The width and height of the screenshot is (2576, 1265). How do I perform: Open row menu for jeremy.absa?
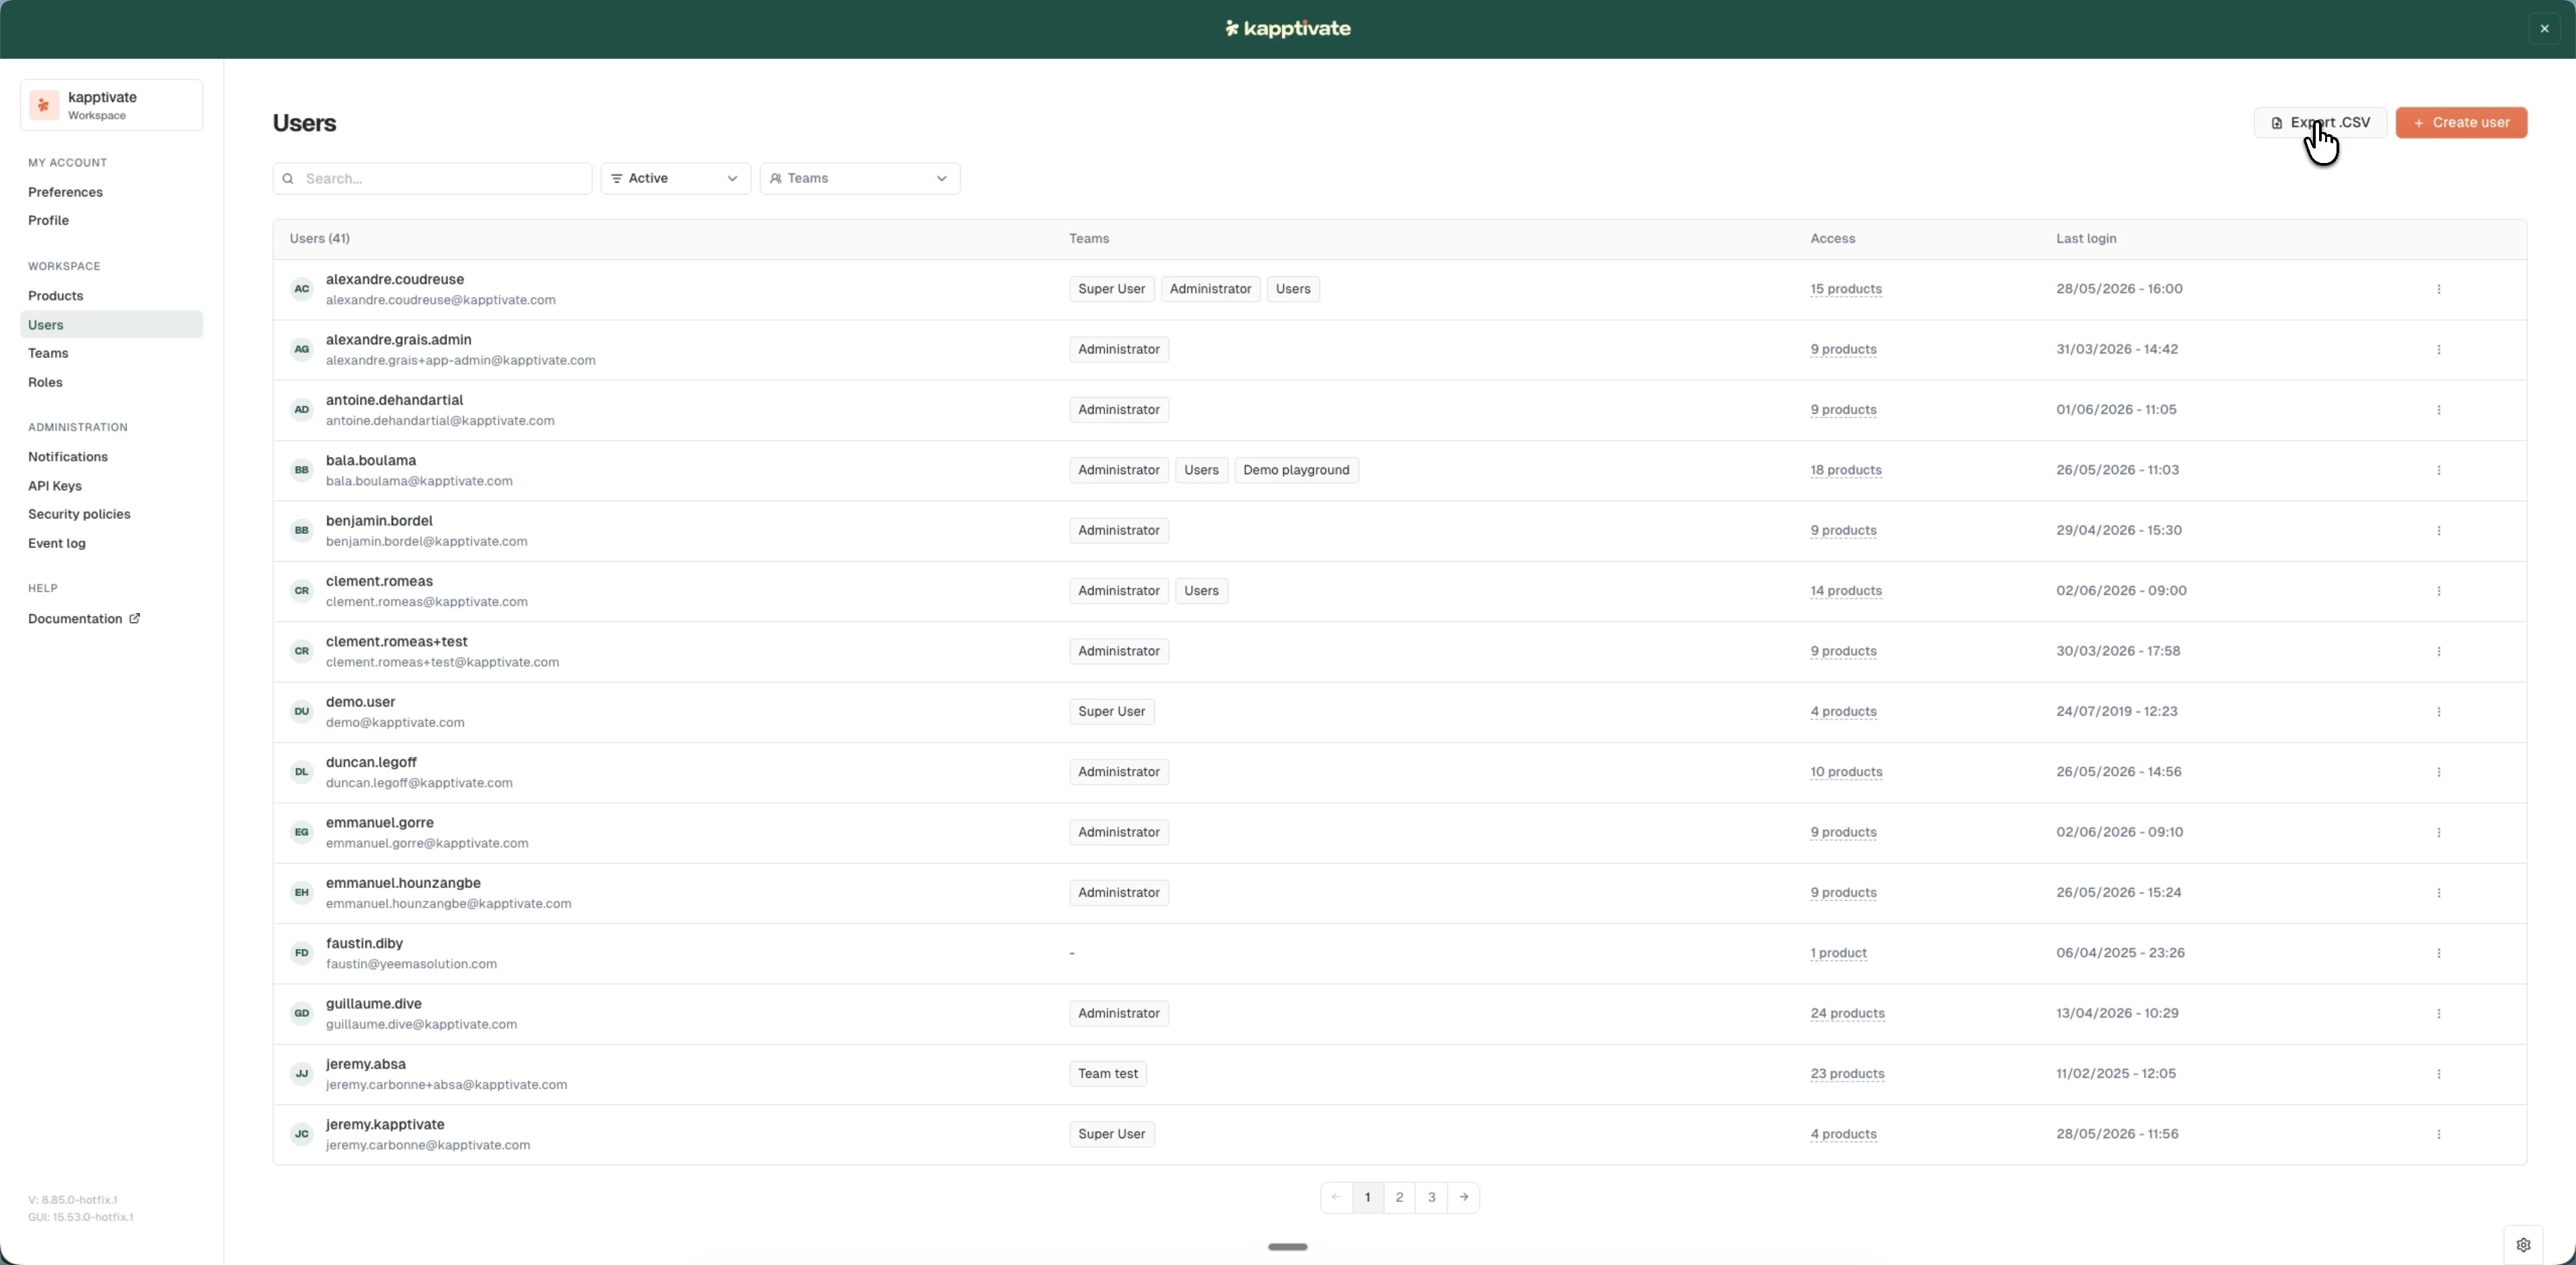coord(2438,1073)
